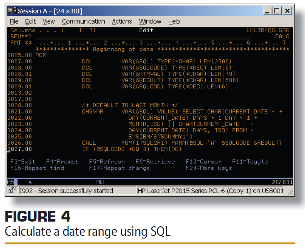Maximize the Session A window
This screenshot has height=249, width=305.
tap(277, 11)
